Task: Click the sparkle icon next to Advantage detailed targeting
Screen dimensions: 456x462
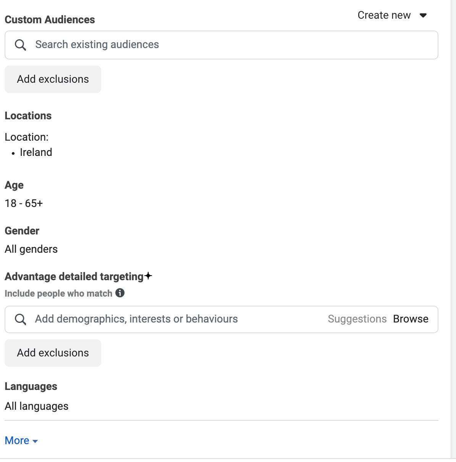Action: click(149, 276)
